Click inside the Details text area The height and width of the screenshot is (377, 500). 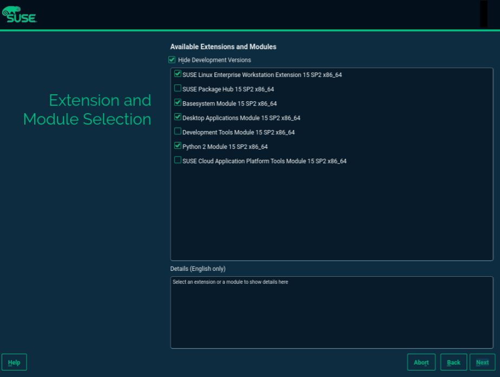pos(332,314)
